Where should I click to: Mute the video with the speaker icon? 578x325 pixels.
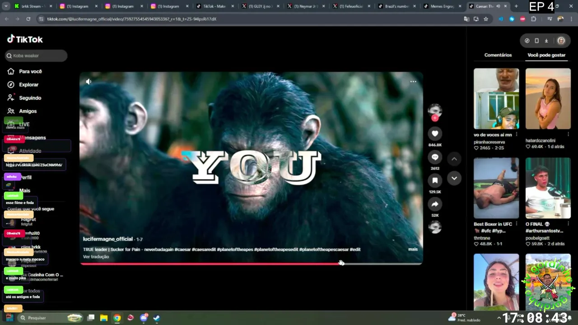(x=89, y=82)
